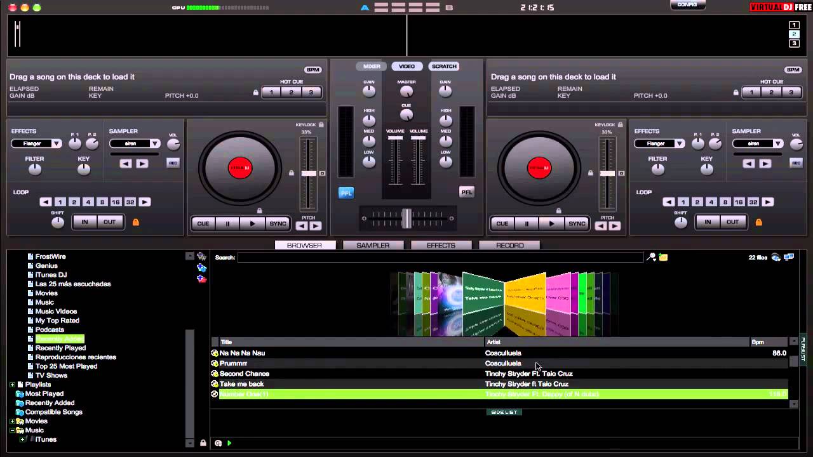Click the add filter folder red plus icon

[201, 279]
